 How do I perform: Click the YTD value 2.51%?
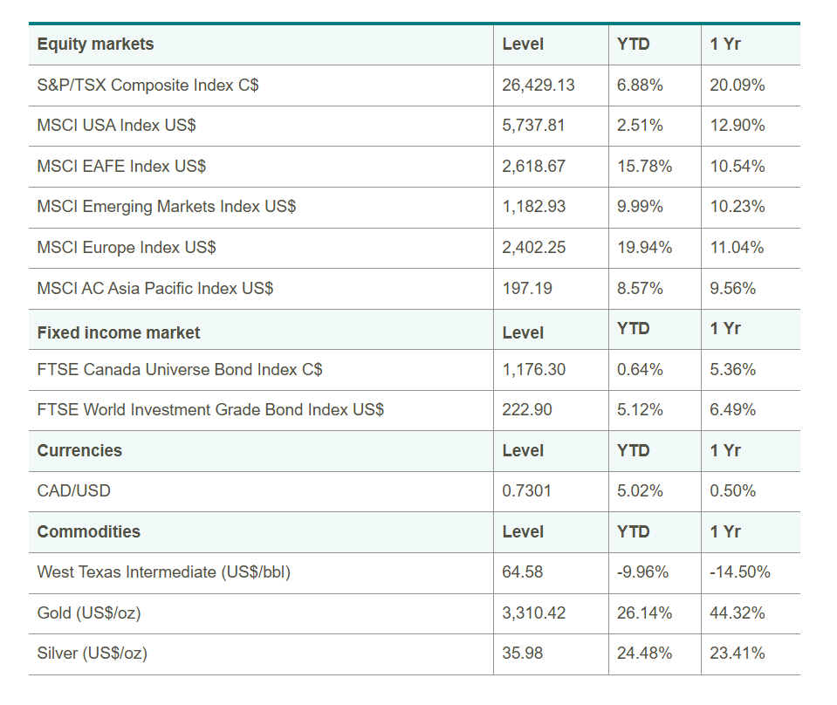pos(640,126)
